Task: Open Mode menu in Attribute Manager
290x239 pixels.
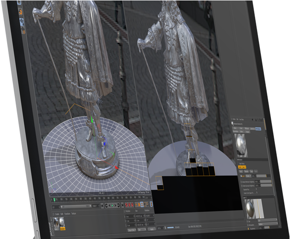Action: (234, 119)
